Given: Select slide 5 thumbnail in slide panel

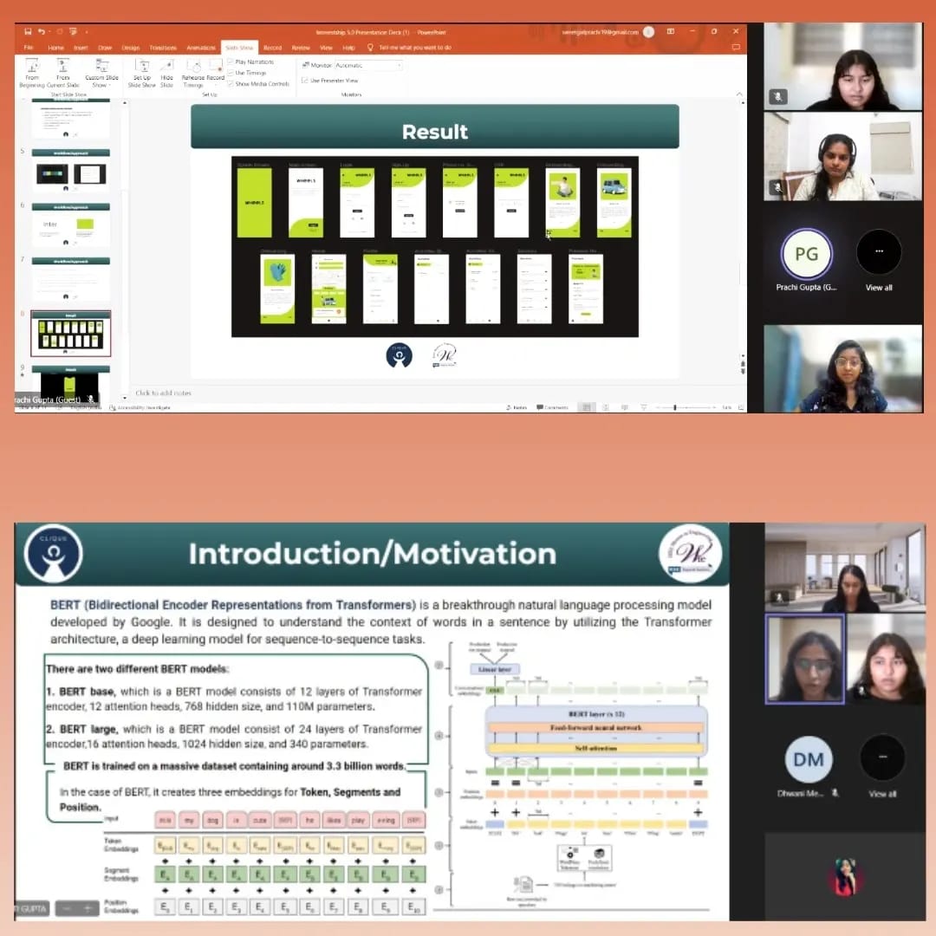Looking at the screenshot, I should point(71,170).
